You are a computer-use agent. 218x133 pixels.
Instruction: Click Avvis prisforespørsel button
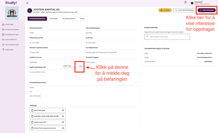(184, 10)
